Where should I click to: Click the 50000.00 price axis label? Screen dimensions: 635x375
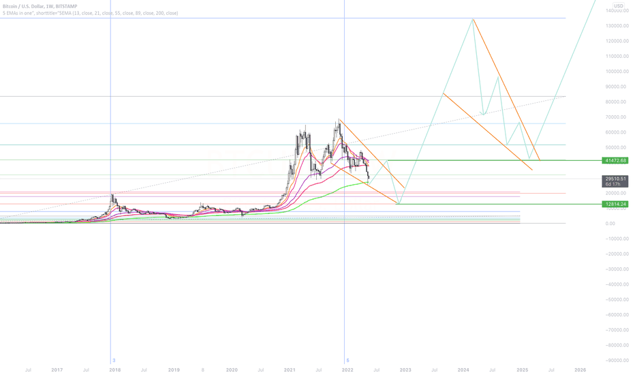pyautogui.click(x=617, y=147)
